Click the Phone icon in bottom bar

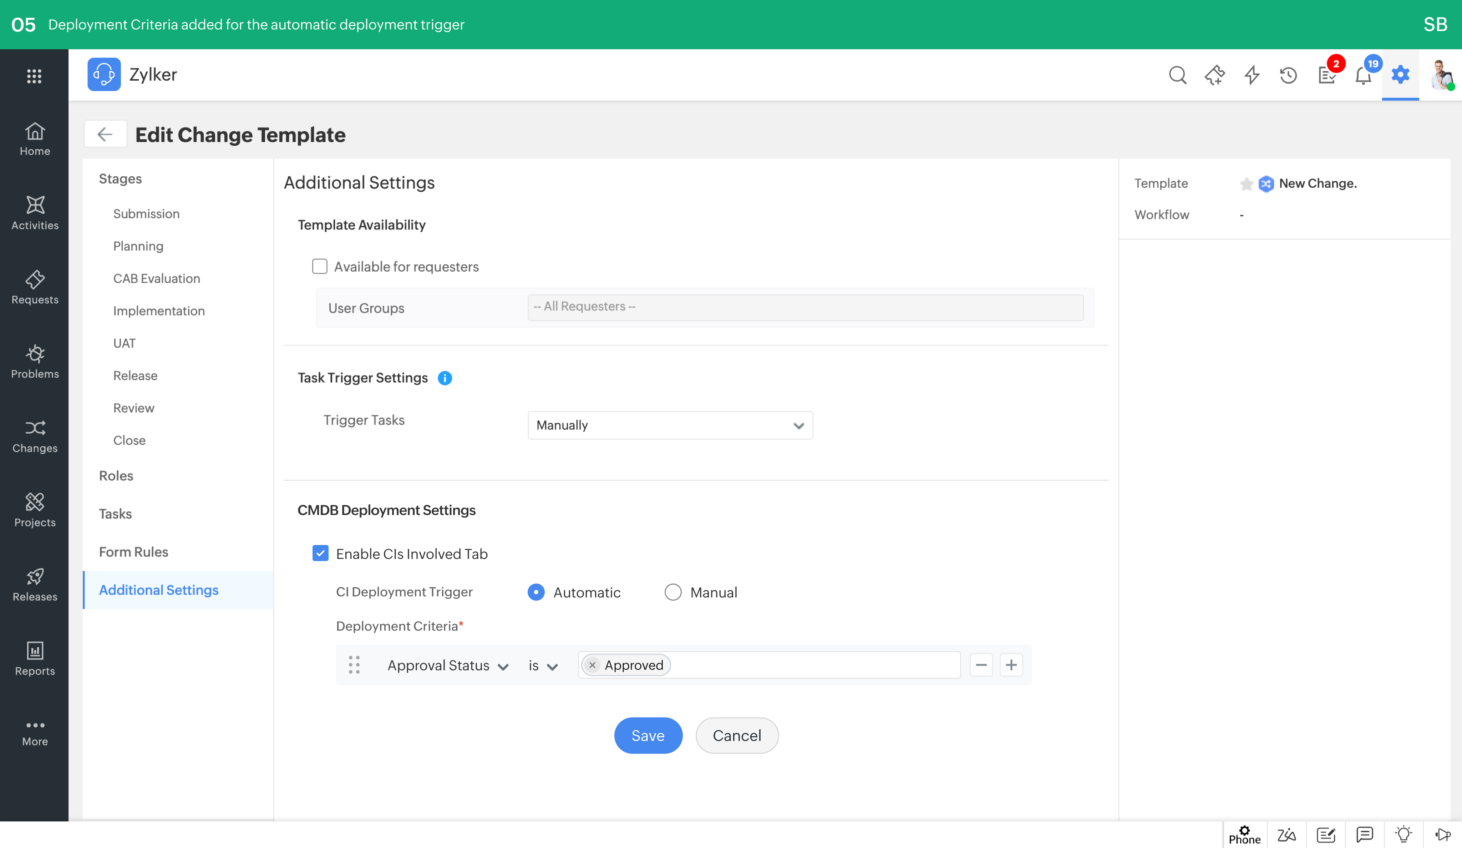[x=1244, y=835]
